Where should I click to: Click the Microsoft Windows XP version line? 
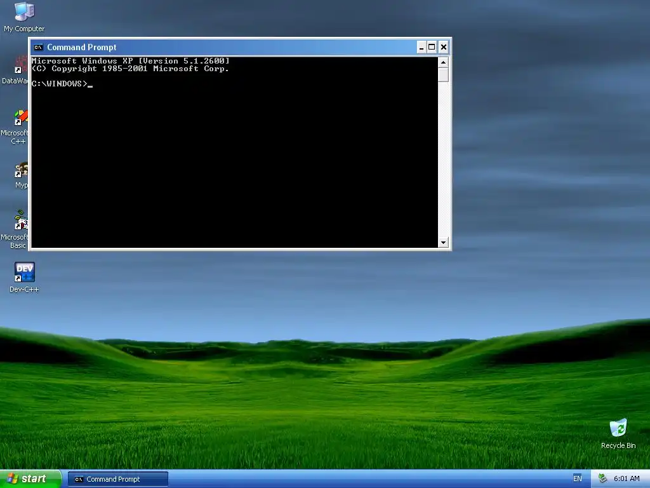coord(130,61)
